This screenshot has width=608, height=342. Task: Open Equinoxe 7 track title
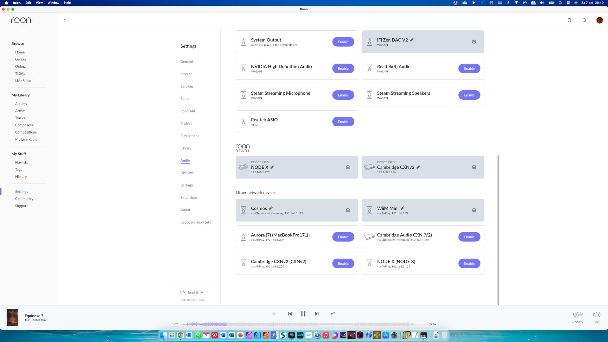coord(34,316)
